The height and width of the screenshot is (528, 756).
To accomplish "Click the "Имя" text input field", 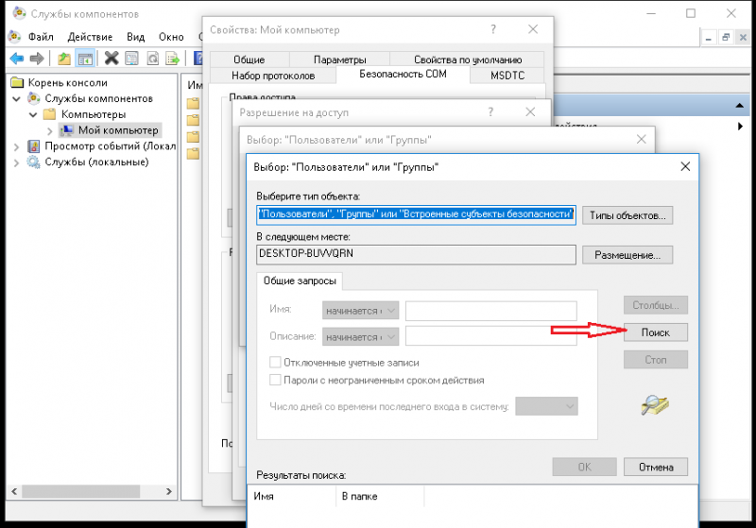I will click(x=490, y=311).
